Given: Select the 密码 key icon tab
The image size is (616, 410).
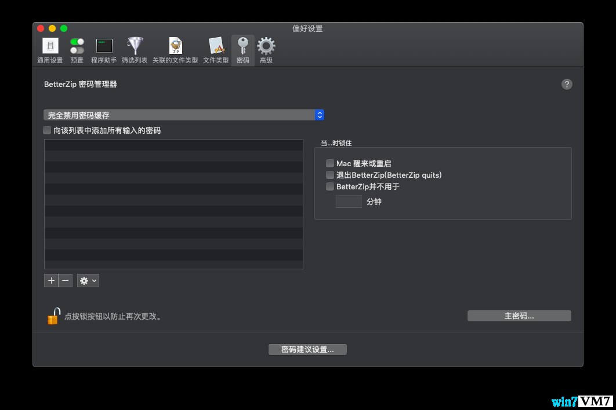Looking at the screenshot, I should (x=243, y=50).
